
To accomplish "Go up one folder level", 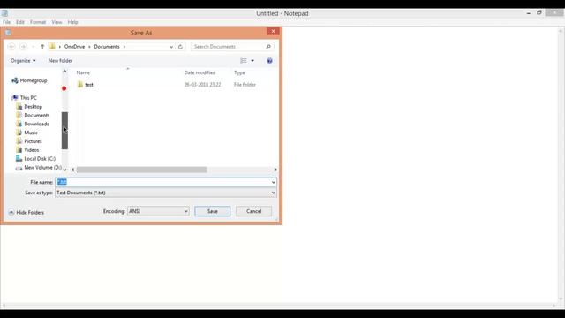I will point(42,47).
